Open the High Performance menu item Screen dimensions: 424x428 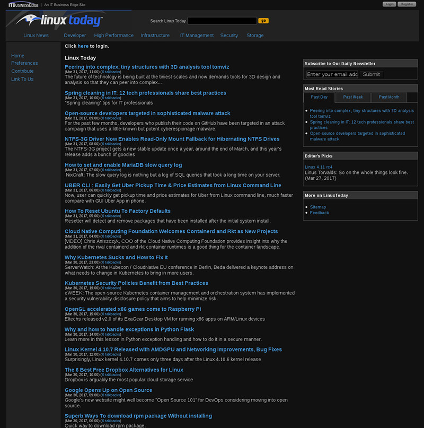114,36
